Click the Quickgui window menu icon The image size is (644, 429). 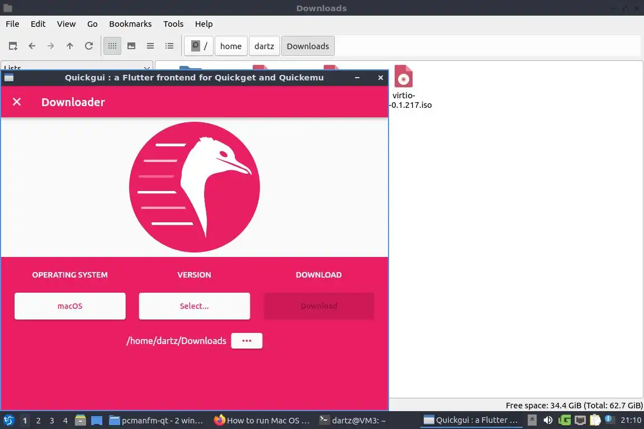9,78
